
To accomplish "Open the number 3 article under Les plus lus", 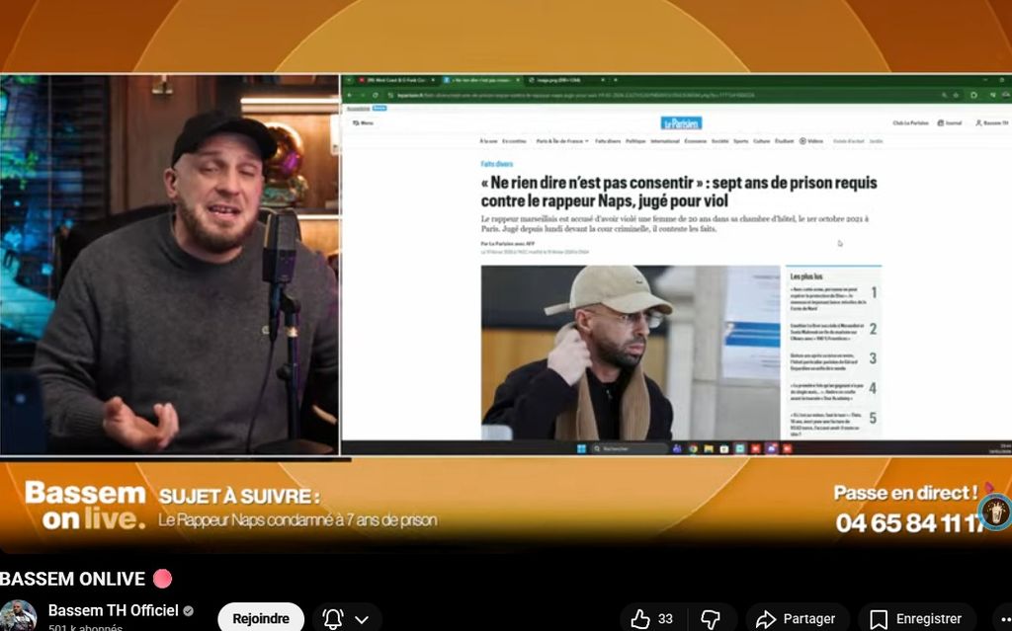I will tap(833, 360).
